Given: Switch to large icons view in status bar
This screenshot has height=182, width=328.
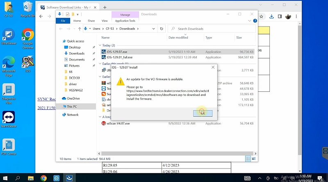Looking at the screenshot, I should (255, 159).
